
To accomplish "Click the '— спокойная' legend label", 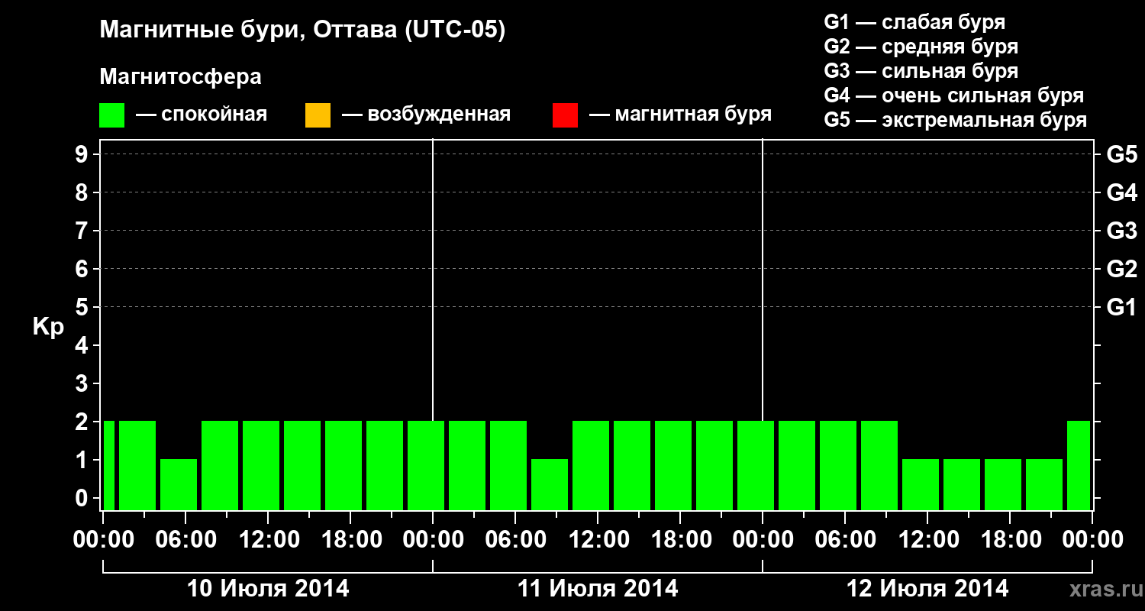I will 202,115.
